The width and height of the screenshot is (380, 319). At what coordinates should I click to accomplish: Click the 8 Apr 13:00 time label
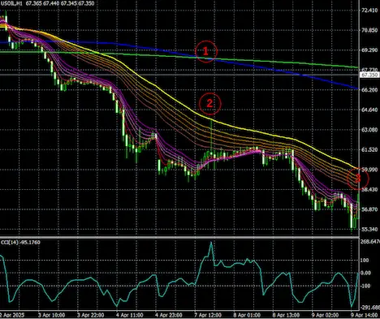286,315
